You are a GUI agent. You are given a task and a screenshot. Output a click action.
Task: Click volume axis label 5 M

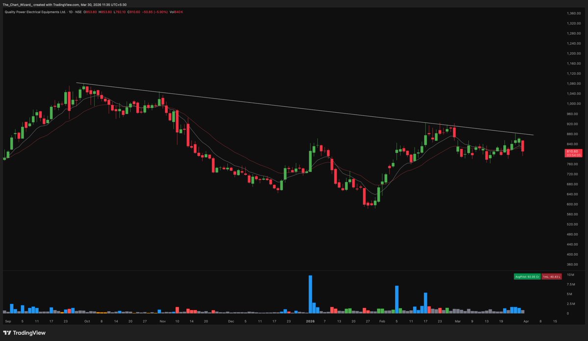point(569,294)
